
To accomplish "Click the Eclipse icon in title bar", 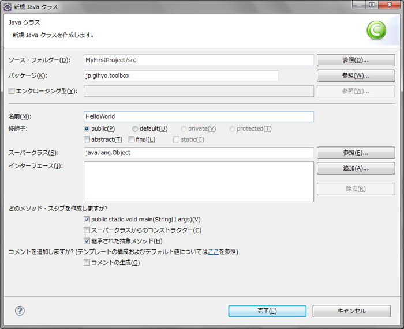I will [8, 7].
